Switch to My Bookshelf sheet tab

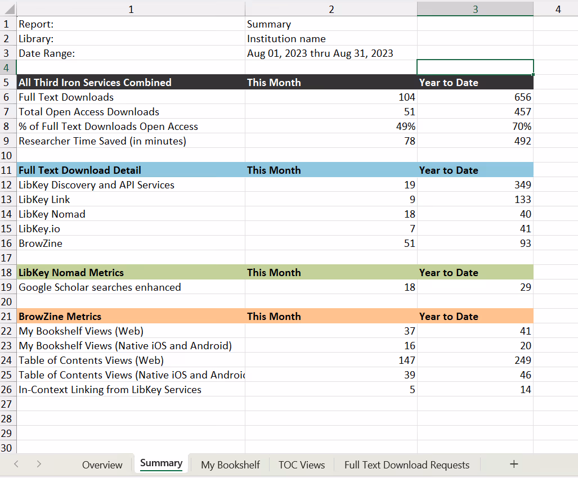230,465
